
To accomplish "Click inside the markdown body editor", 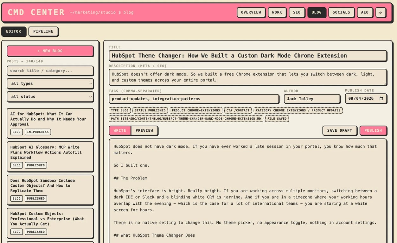I will (248, 191).
